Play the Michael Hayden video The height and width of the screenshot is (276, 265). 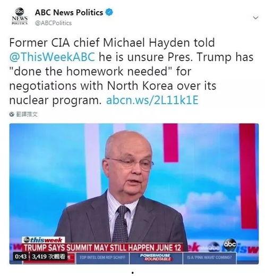coord(134,193)
